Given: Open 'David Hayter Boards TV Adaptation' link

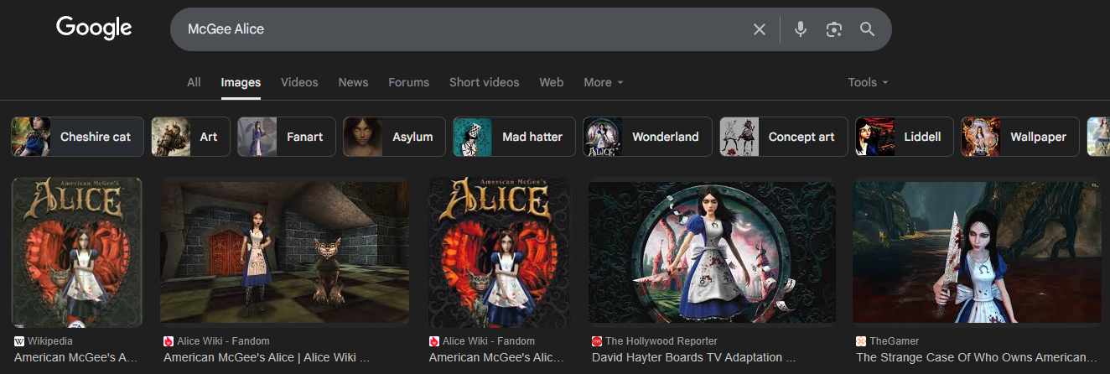Looking at the screenshot, I should coord(694,357).
